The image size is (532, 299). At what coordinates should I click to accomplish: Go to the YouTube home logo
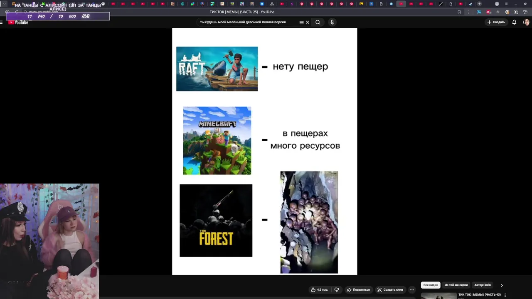pos(18,22)
